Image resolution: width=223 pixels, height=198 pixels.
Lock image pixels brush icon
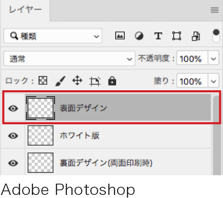point(60,81)
